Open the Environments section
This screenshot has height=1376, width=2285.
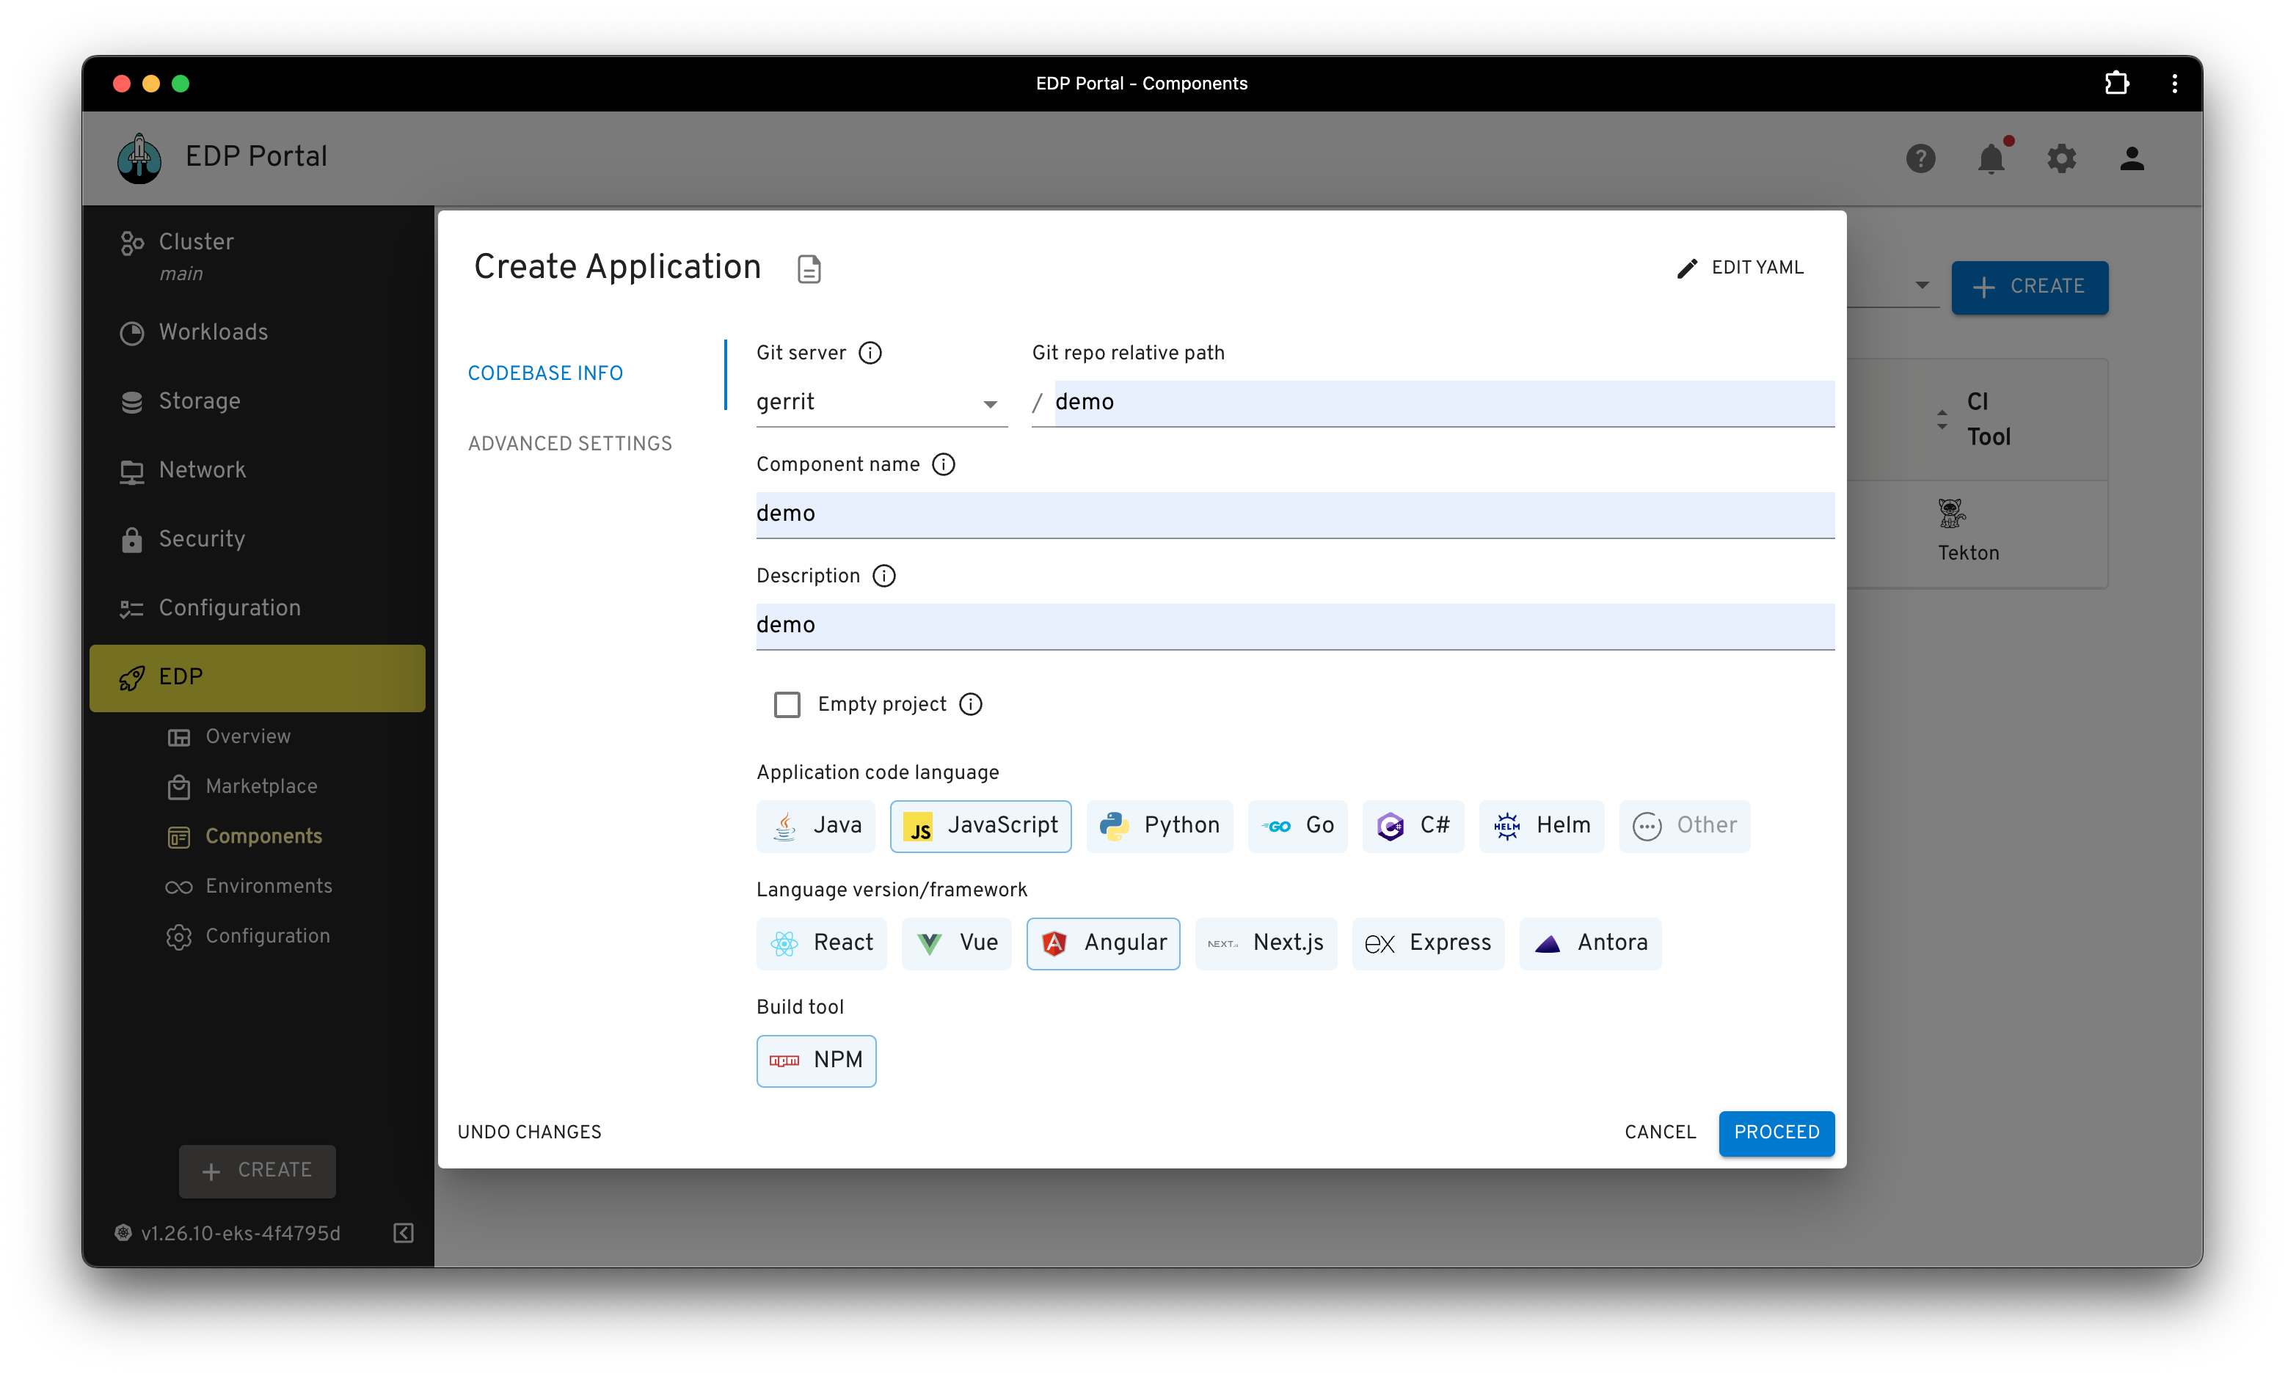pos(268,886)
